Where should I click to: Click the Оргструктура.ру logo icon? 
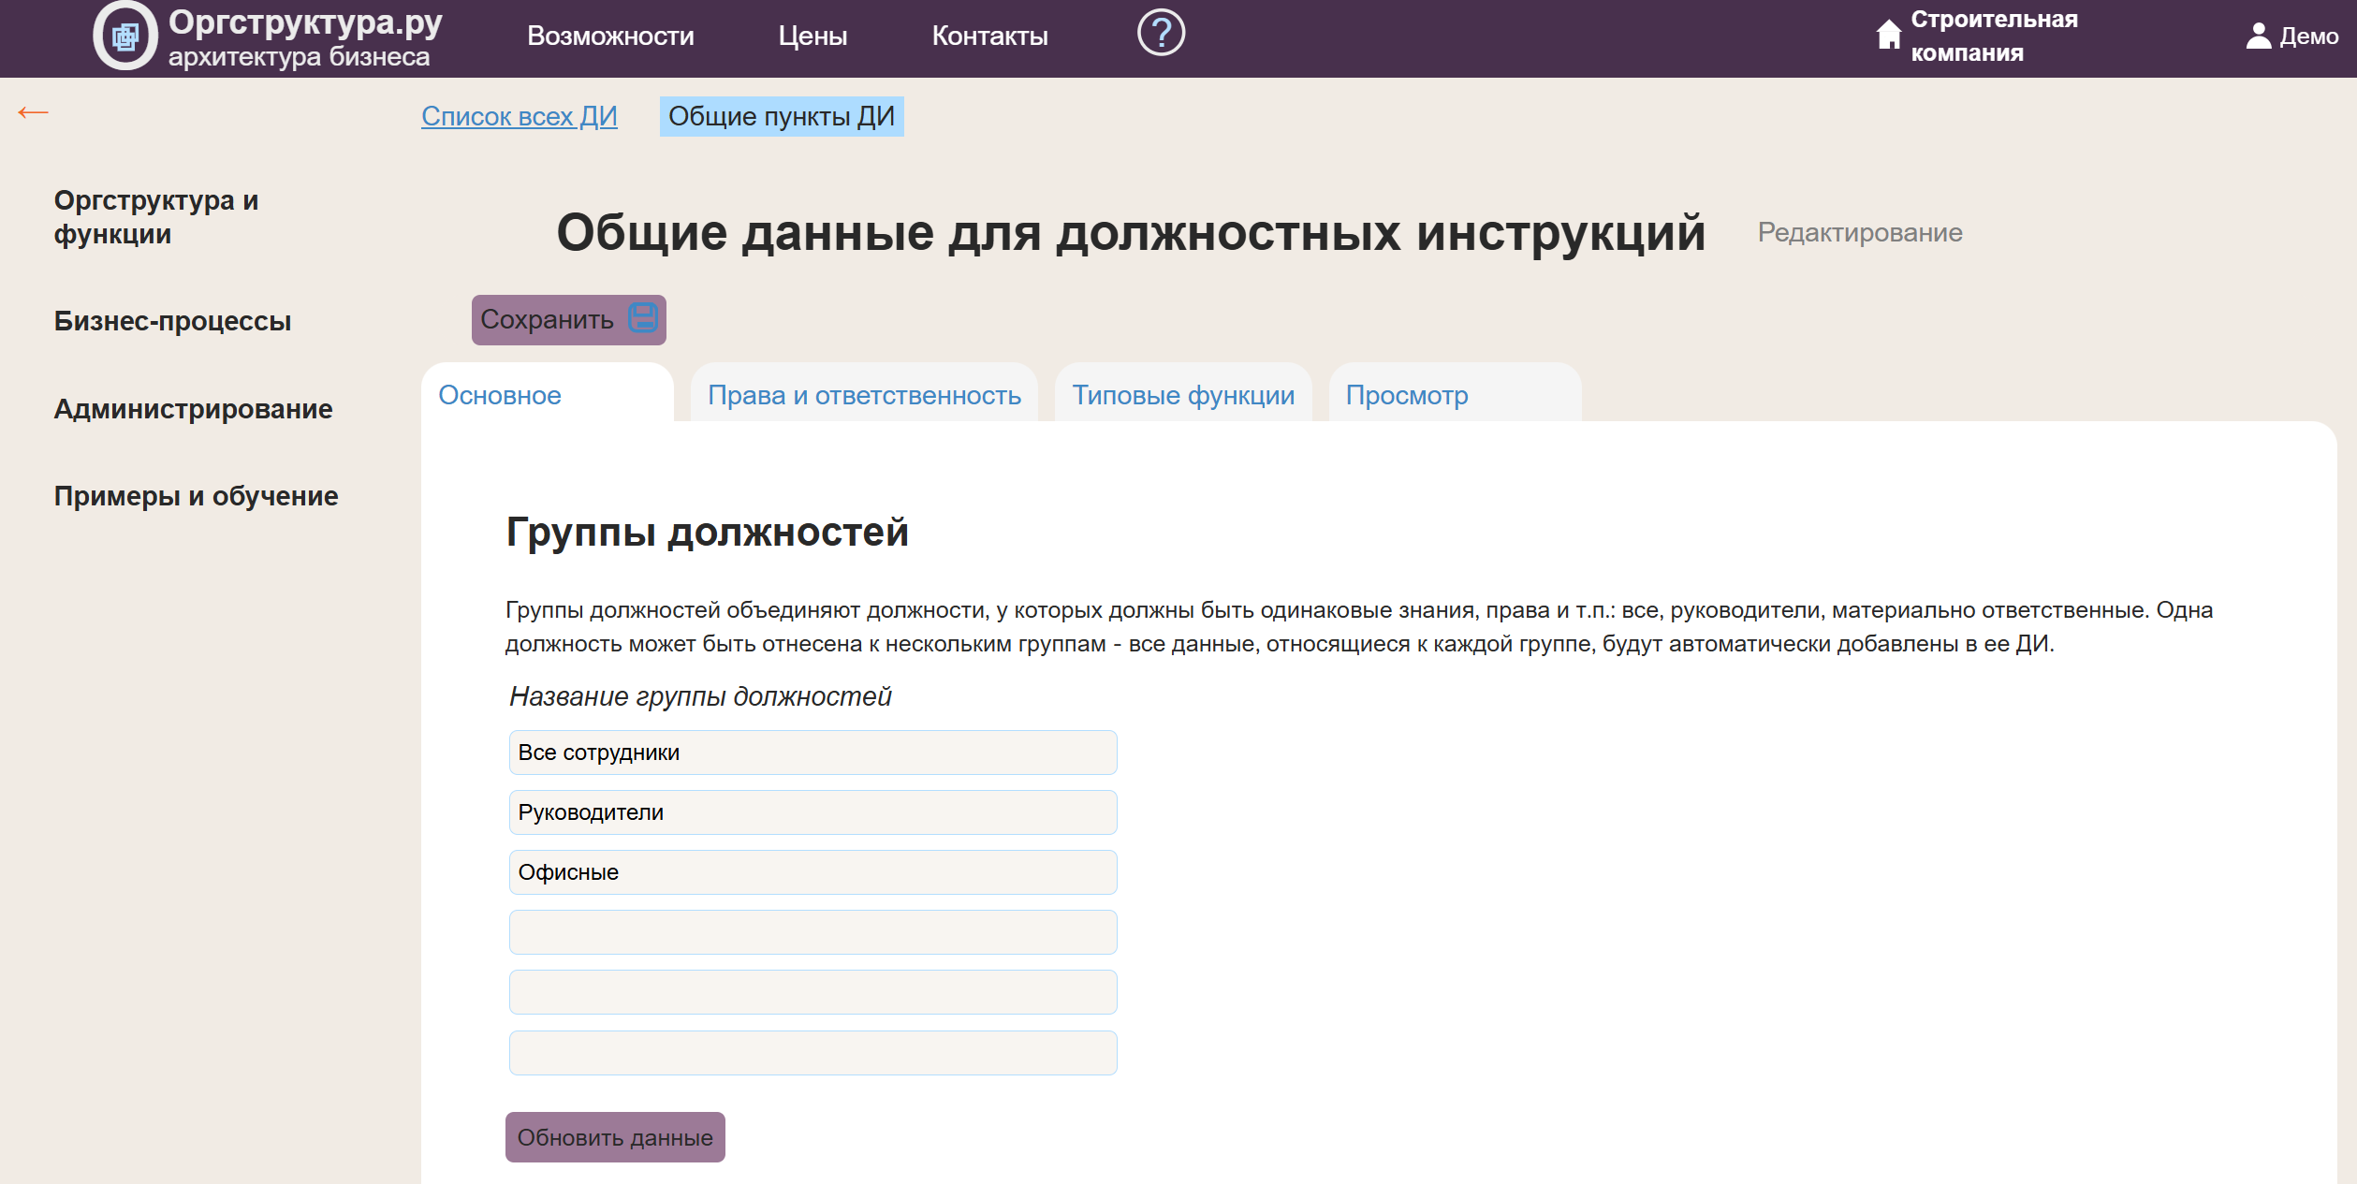pos(125,37)
